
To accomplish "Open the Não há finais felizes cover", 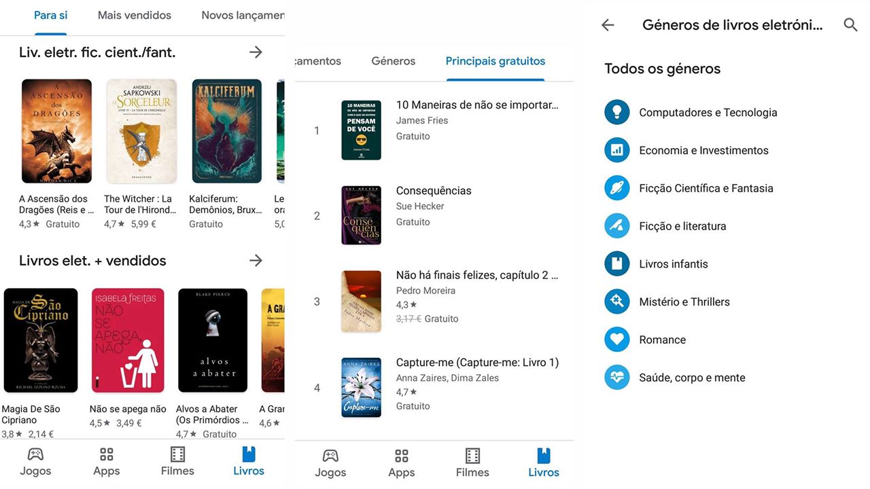I will pyautogui.click(x=361, y=302).
